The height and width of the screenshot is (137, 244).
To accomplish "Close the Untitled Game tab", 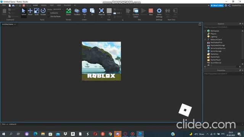I will click(15, 24).
